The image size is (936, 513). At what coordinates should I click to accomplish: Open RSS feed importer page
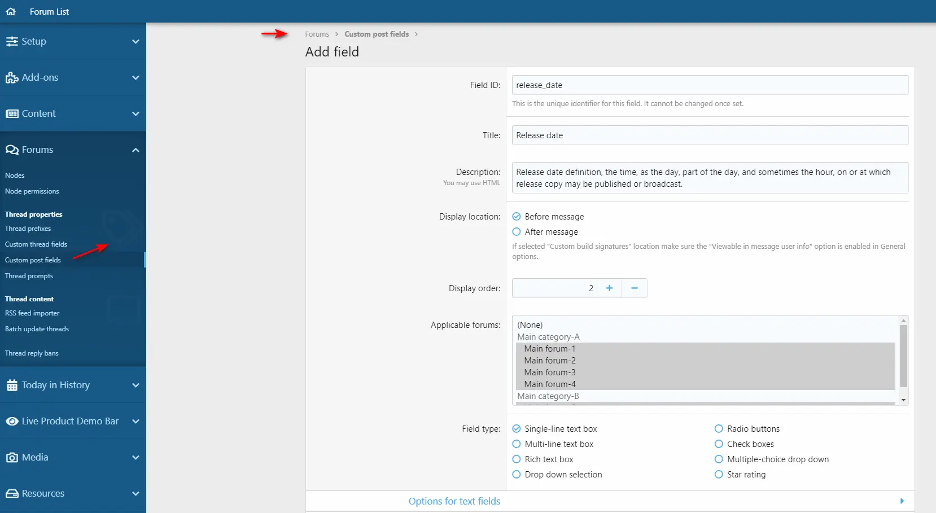[32, 313]
